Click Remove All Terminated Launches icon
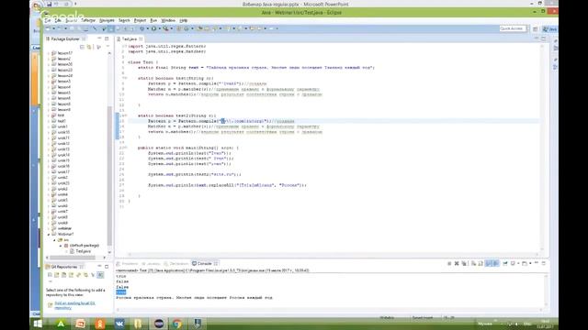Image resolution: width=588 pixels, height=330 pixels. (464, 264)
